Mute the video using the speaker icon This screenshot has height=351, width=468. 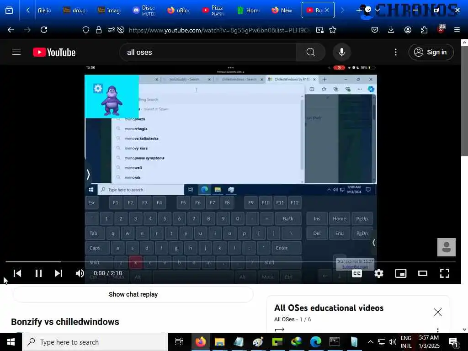tap(80, 273)
